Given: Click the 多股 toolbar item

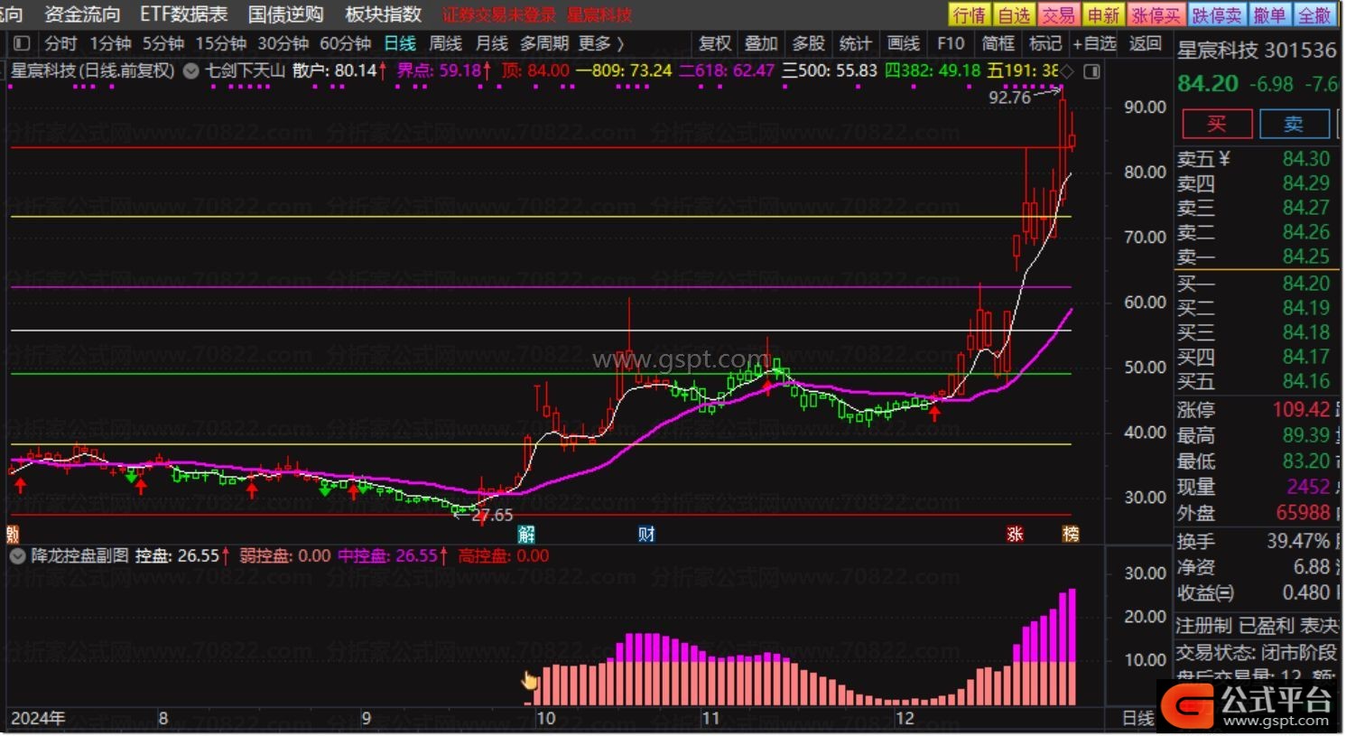Looking at the screenshot, I should [809, 43].
